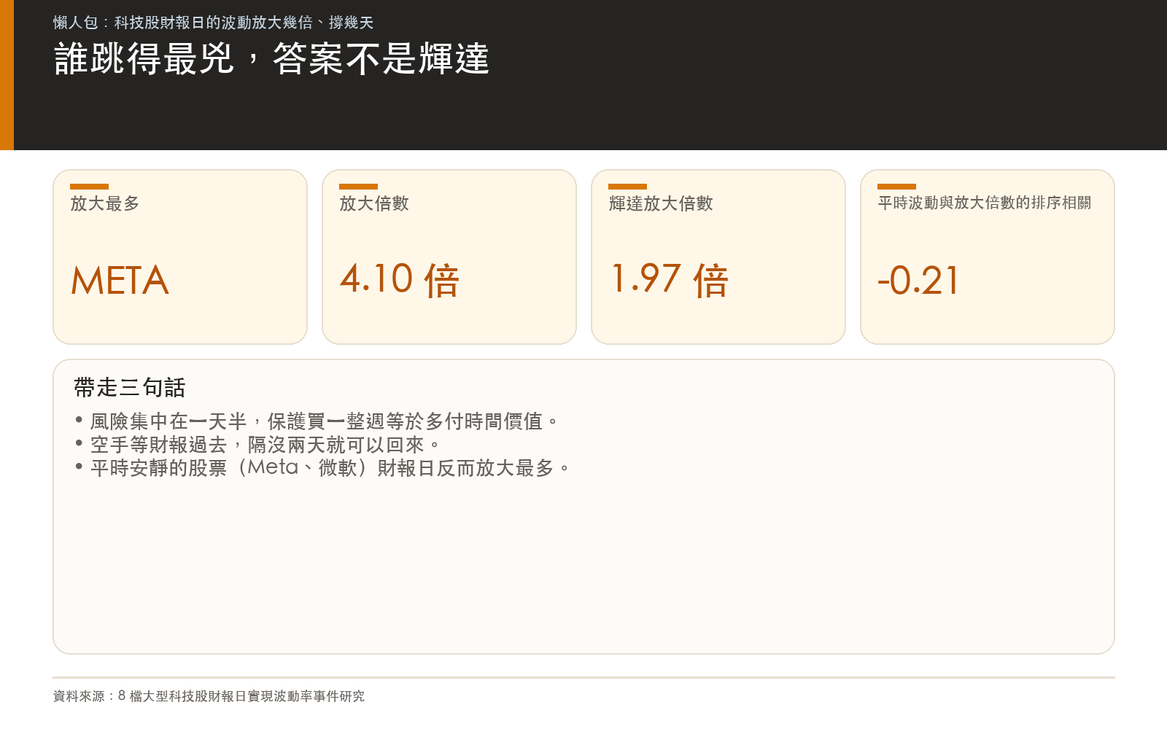Screen dimensions: 1167x729
Task: Click the 帶走三句話 heading
Action: pyautogui.click(x=130, y=388)
